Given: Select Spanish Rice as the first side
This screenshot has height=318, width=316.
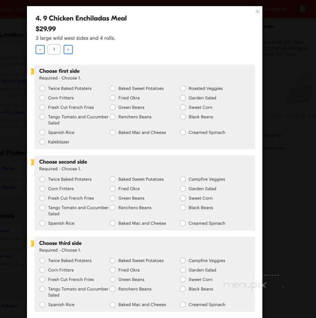Looking at the screenshot, I should pyautogui.click(x=42, y=132).
